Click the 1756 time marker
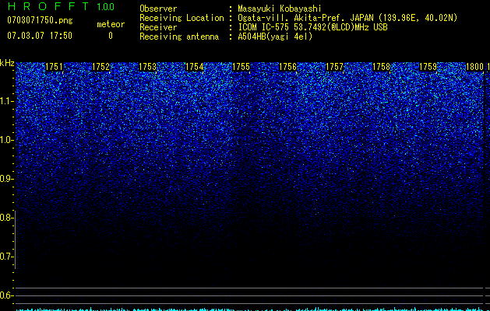 coord(287,67)
